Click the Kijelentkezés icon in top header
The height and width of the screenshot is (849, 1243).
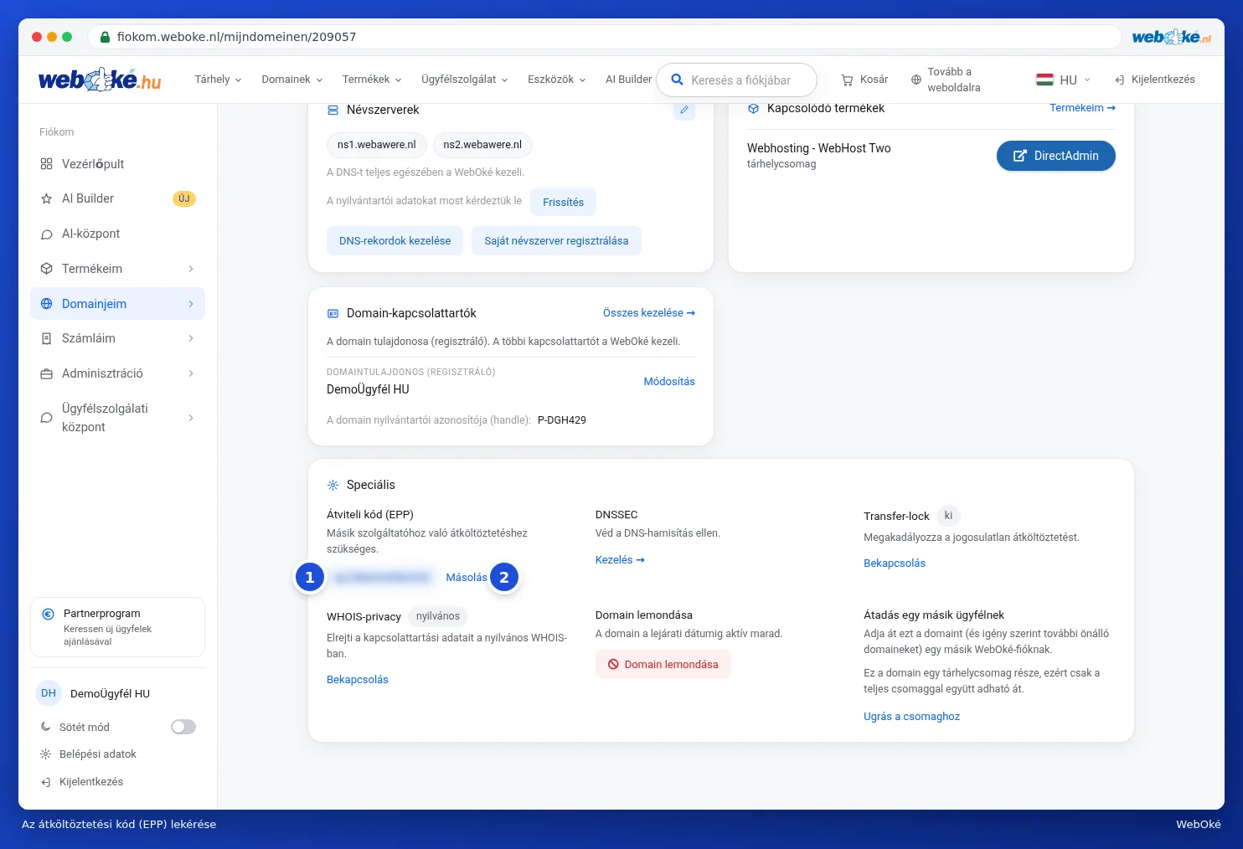pos(1119,80)
